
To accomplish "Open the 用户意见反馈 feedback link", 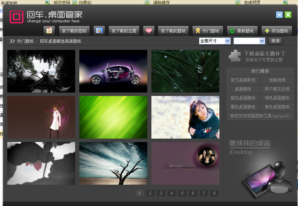I will (277, 89).
